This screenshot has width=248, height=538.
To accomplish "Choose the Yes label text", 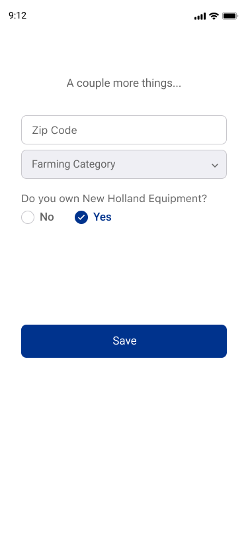I will point(103,217).
